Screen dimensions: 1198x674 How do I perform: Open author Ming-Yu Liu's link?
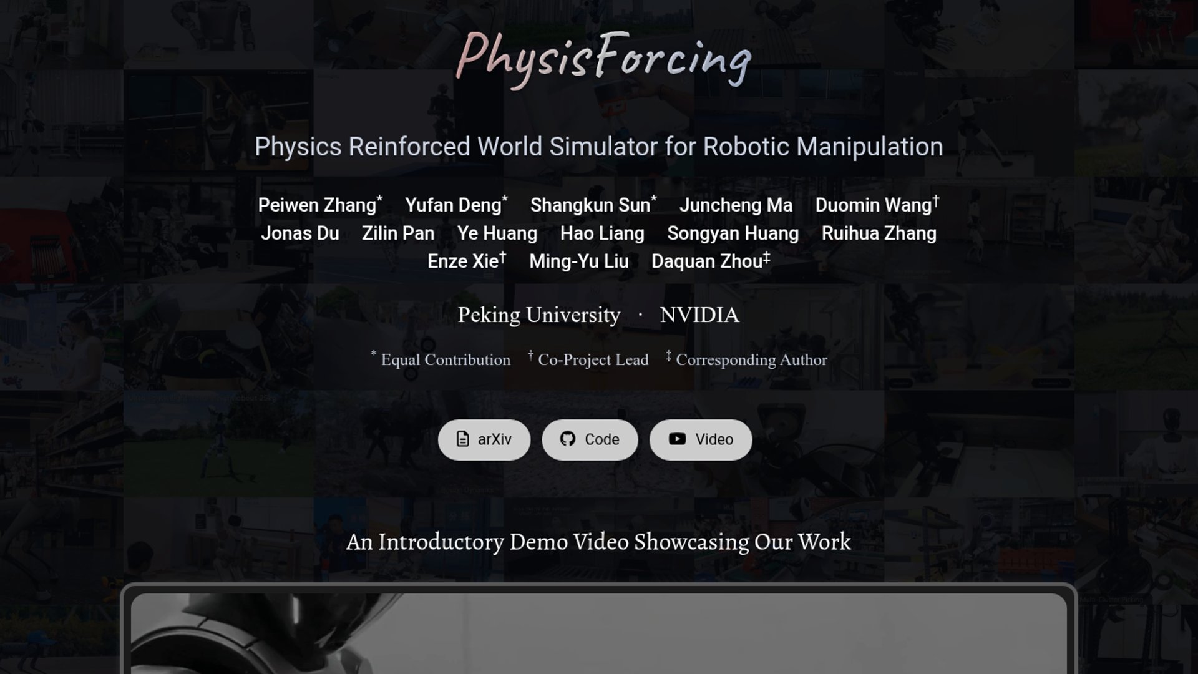579,261
